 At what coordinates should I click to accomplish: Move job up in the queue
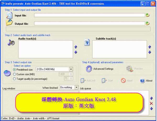(x=151, y=98)
